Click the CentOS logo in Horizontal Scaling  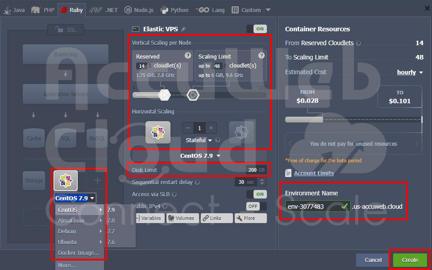tap(158, 132)
